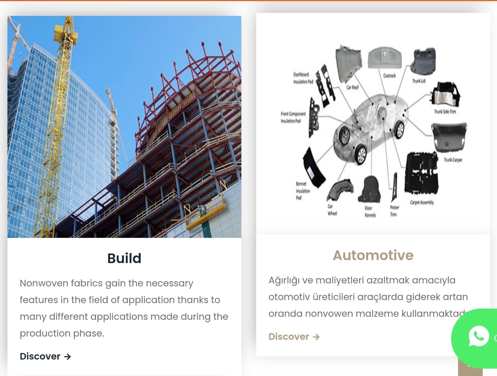Image resolution: width=497 pixels, height=376 pixels.
Task: Open the green WhatsApp chat icon
Action: [x=478, y=336]
